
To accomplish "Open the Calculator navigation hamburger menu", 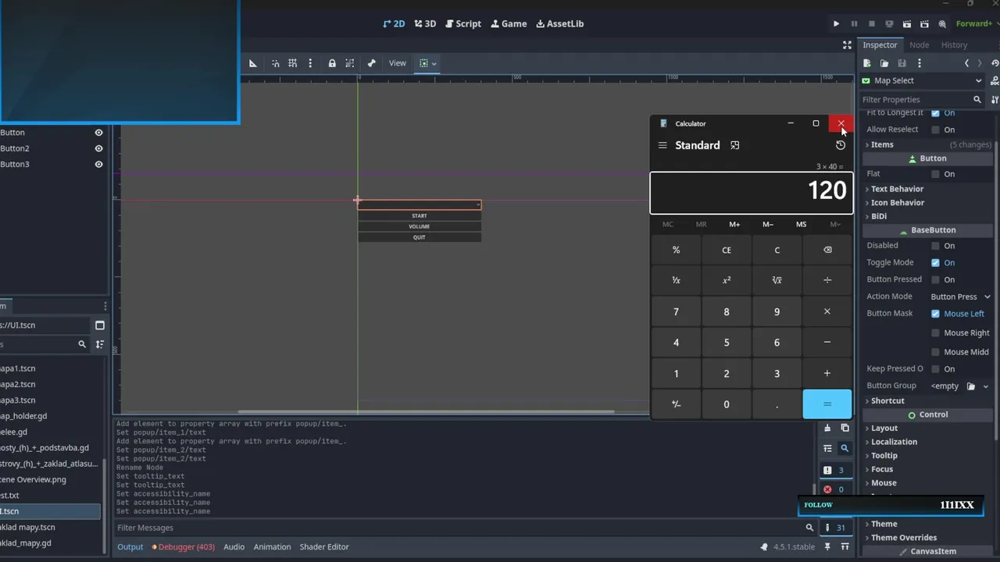I will pos(662,145).
